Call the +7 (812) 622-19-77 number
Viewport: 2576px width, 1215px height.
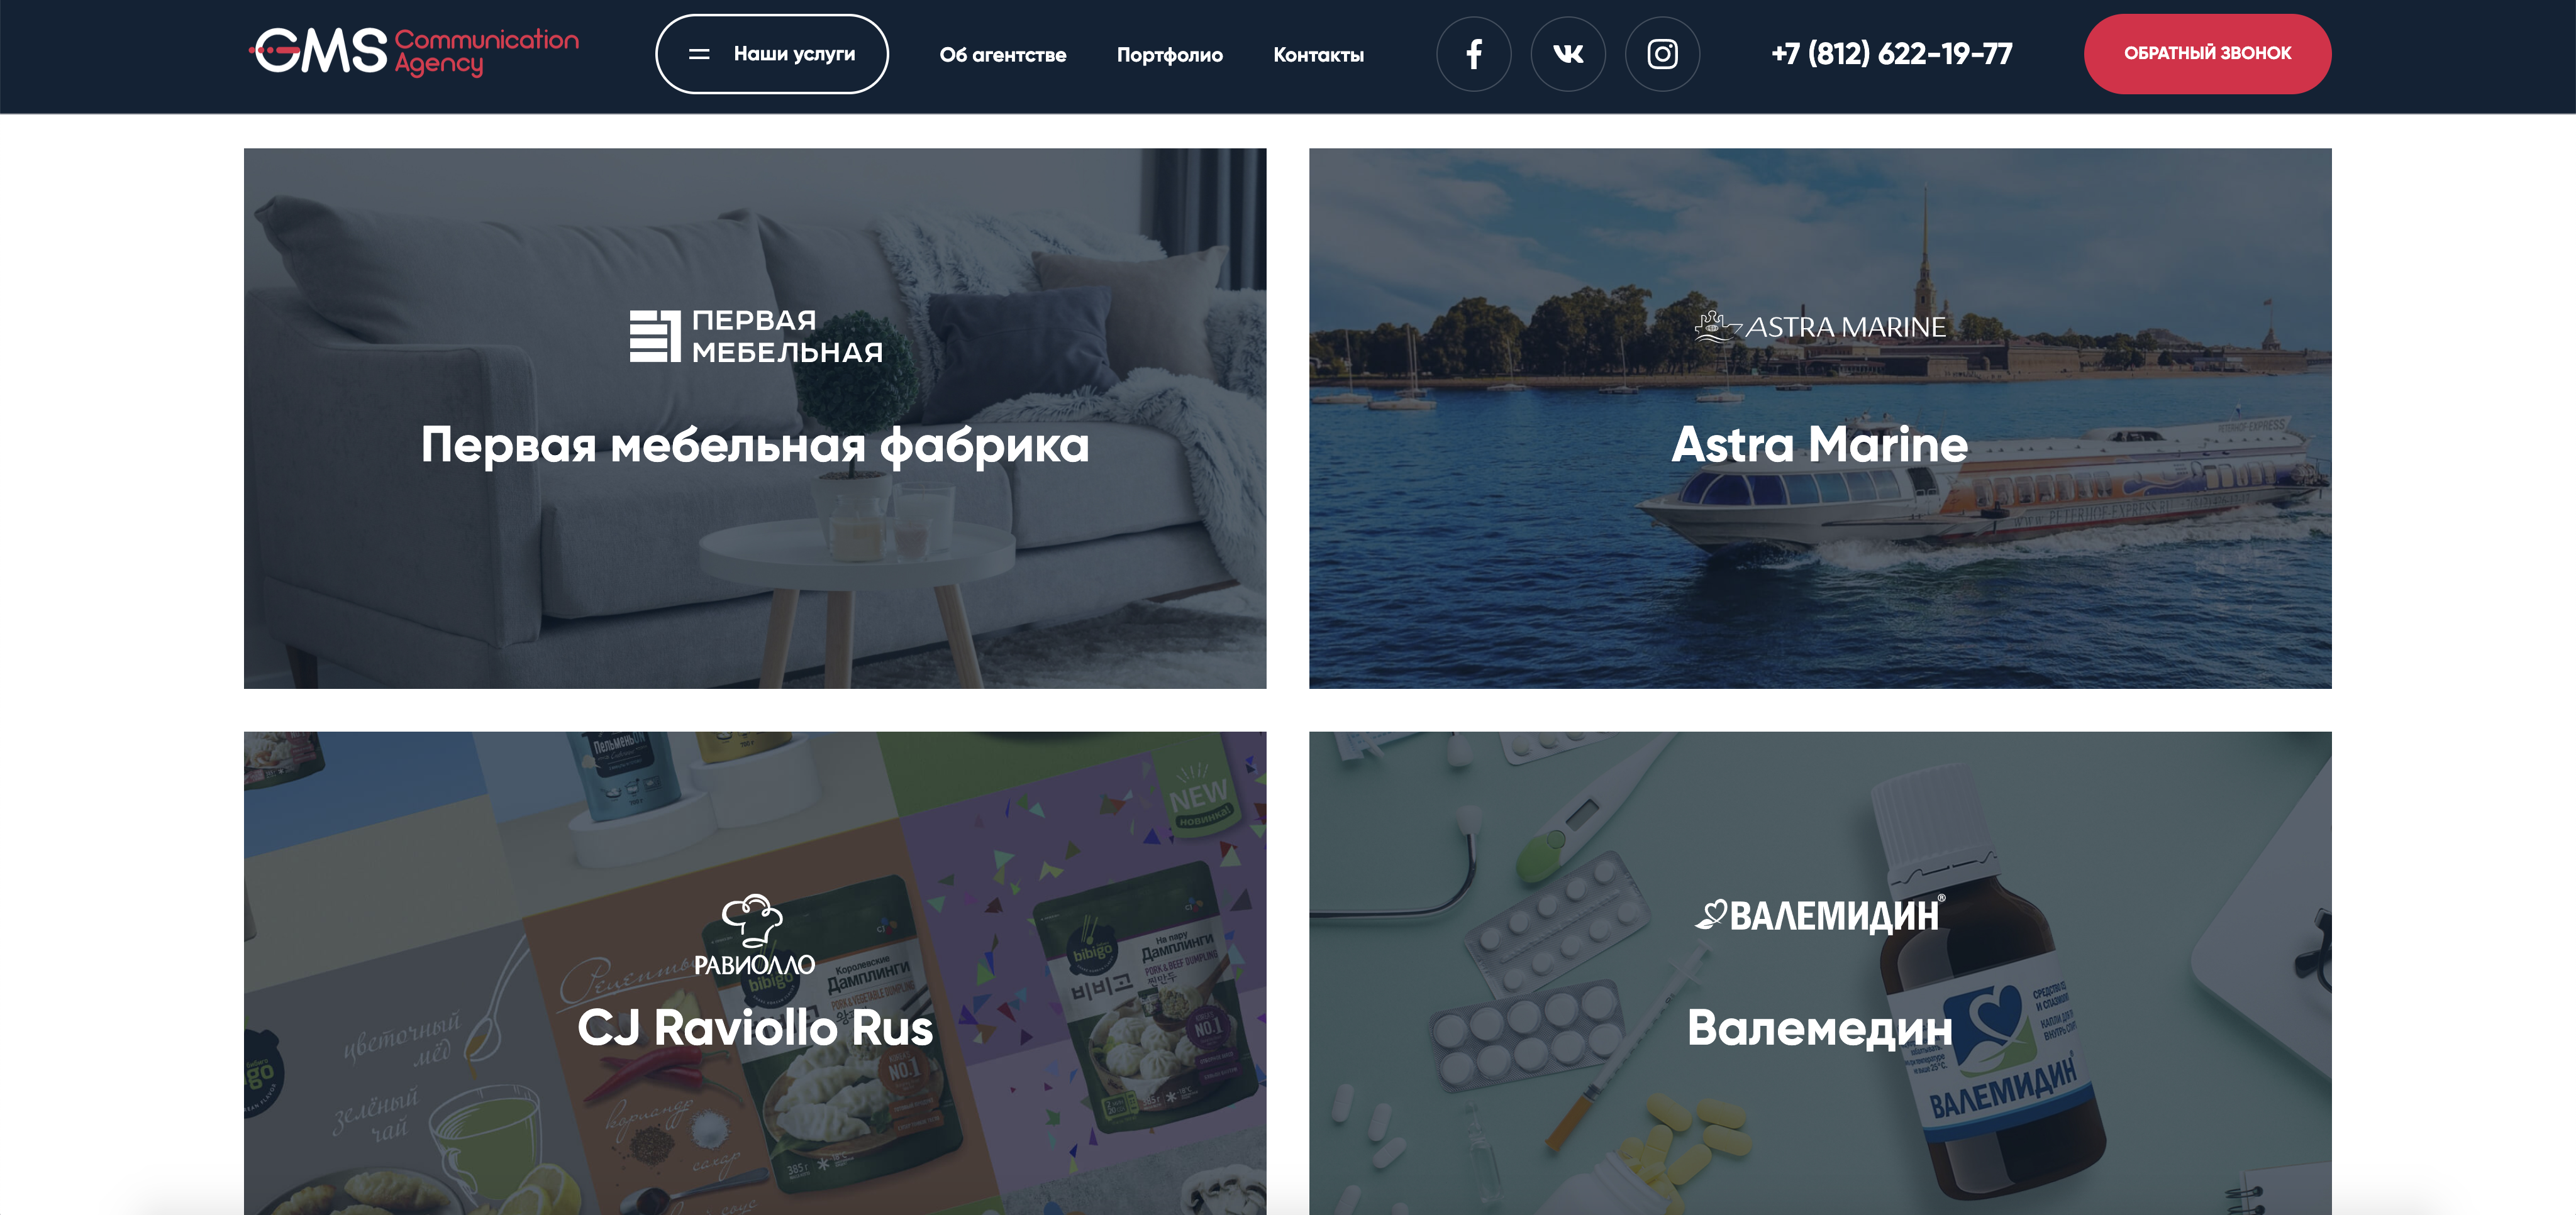pyautogui.click(x=1891, y=54)
